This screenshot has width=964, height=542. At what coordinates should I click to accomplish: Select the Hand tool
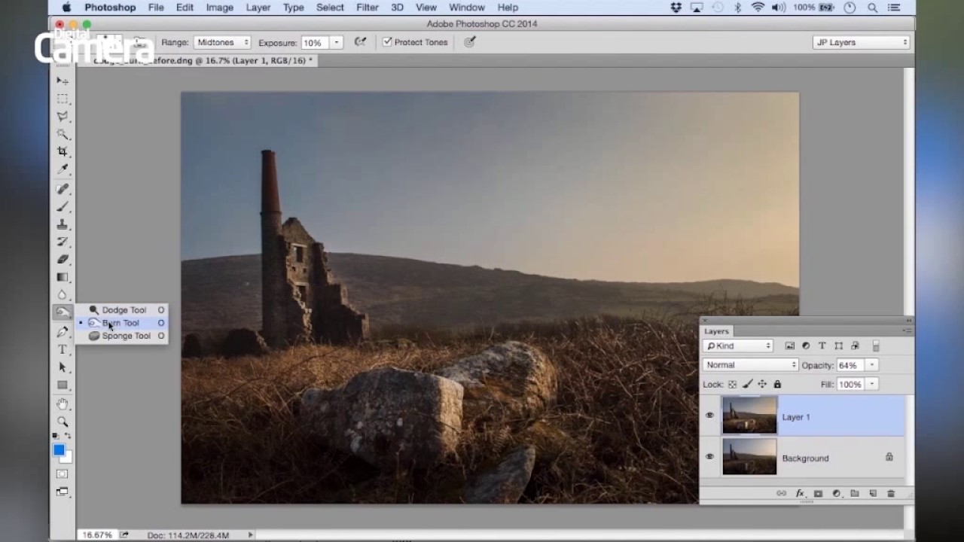[x=63, y=404]
